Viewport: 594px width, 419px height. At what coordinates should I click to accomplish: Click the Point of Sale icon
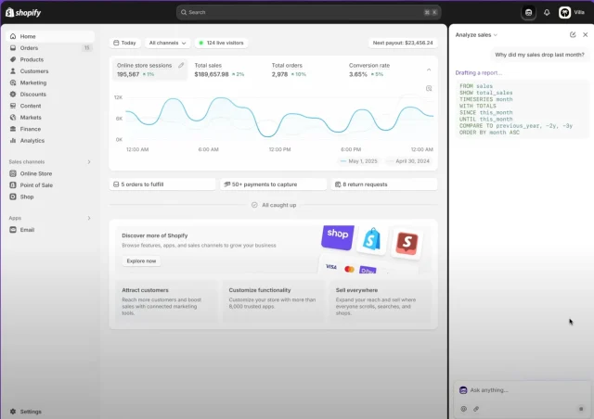pyautogui.click(x=13, y=185)
